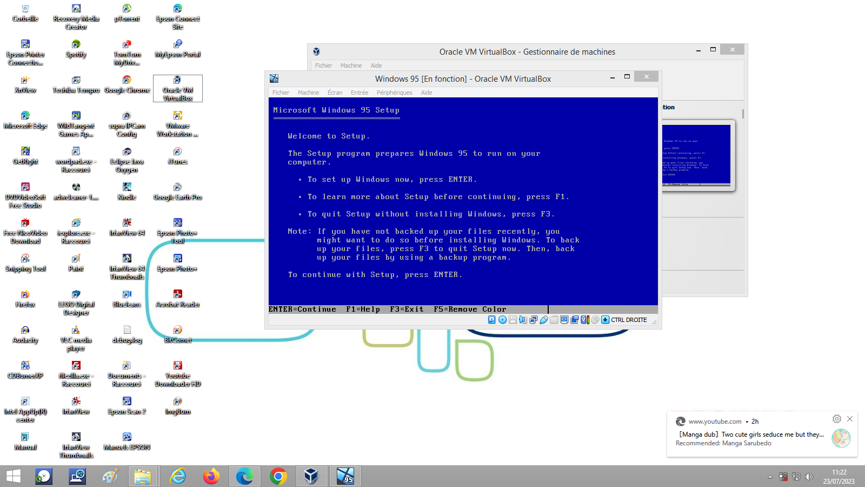Open the Entrée menu
The width and height of the screenshot is (865, 487).
pyautogui.click(x=360, y=93)
